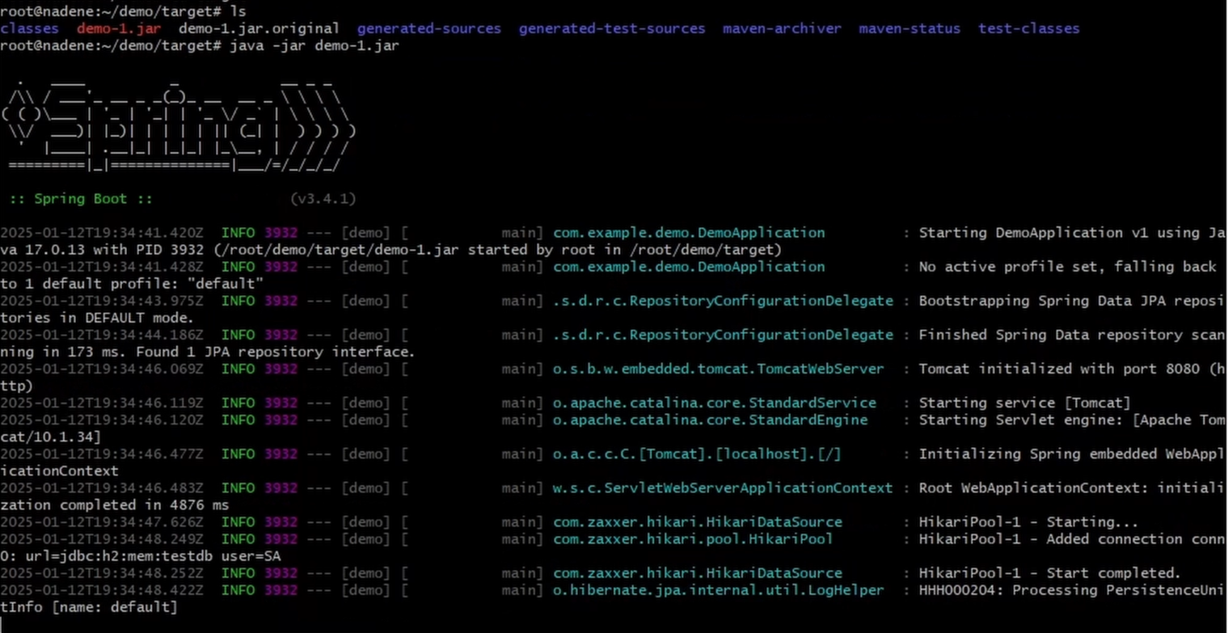Click the test-classes directory name
Image resolution: width=1228 pixels, height=633 pixels.
[x=1028, y=28]
